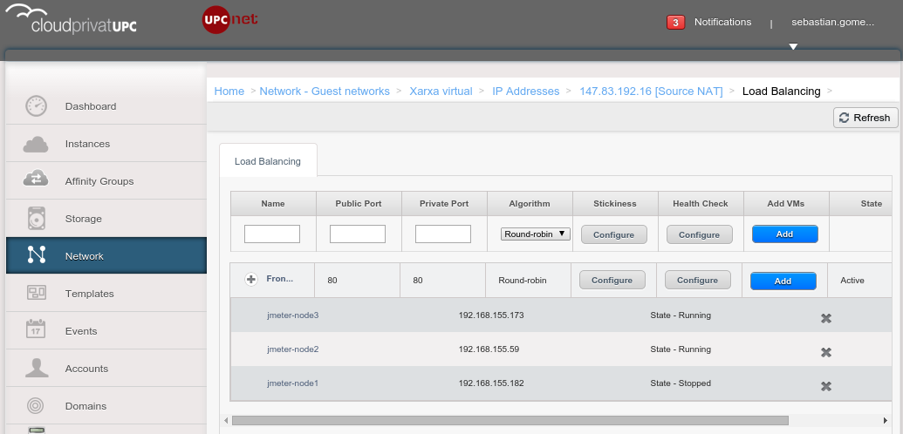Open Events using the calendar icon
The image size is (903, 434).
36,331
